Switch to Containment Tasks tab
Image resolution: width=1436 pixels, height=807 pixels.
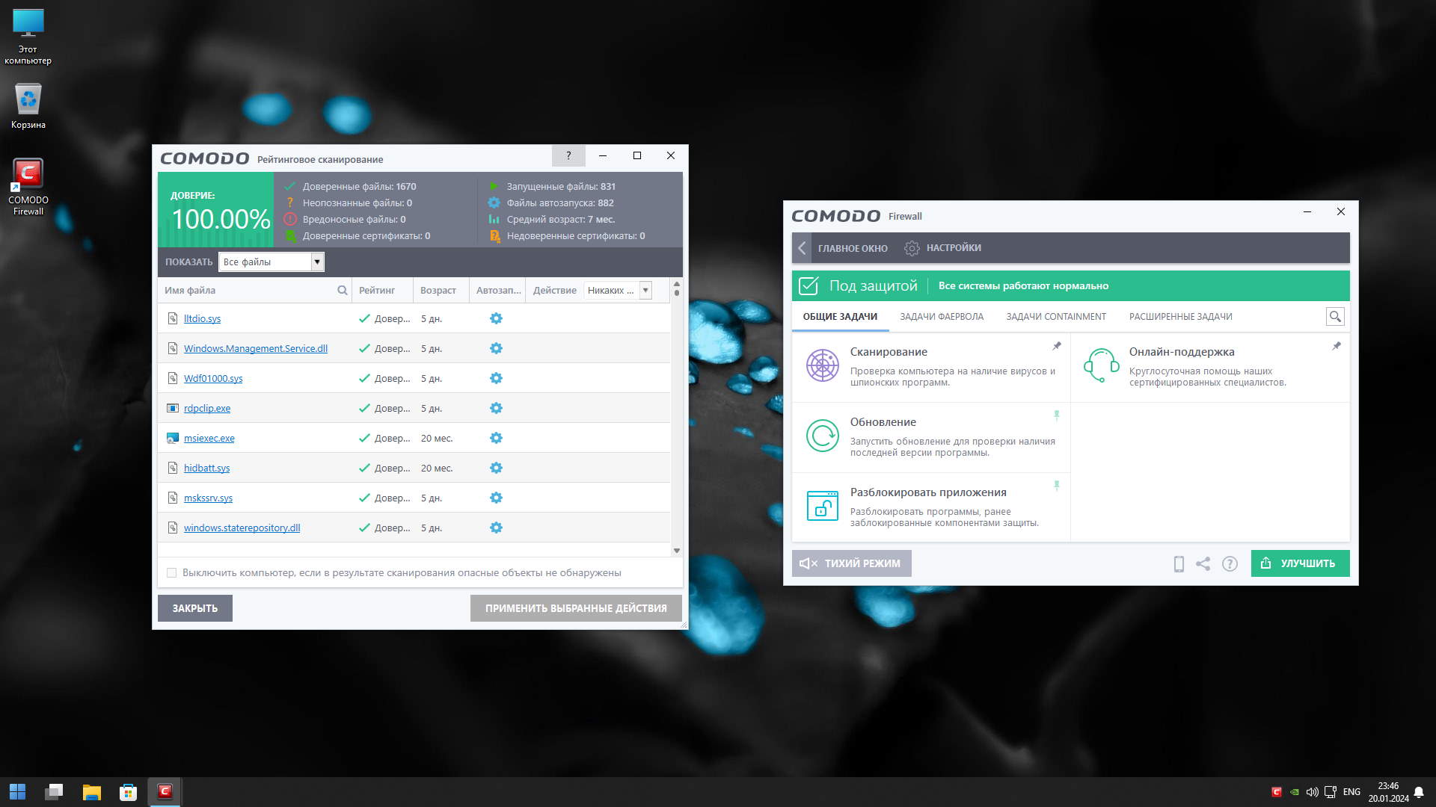tap(1055, 317)
